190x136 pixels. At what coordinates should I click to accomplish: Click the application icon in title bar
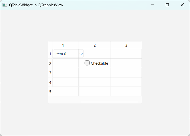pyautogui.click(x=5, y=5)
